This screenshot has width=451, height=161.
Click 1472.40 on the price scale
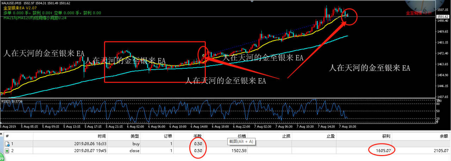click(x=443, y=53)
